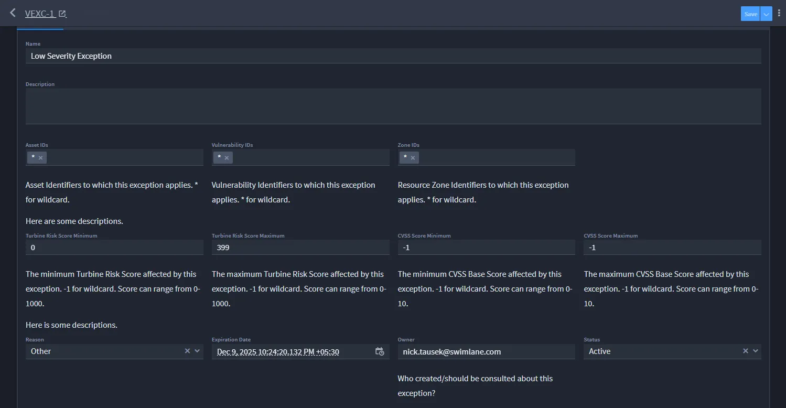Expand the Status dropdown chevron
The image size is (786, 408).
click(756, 351)
